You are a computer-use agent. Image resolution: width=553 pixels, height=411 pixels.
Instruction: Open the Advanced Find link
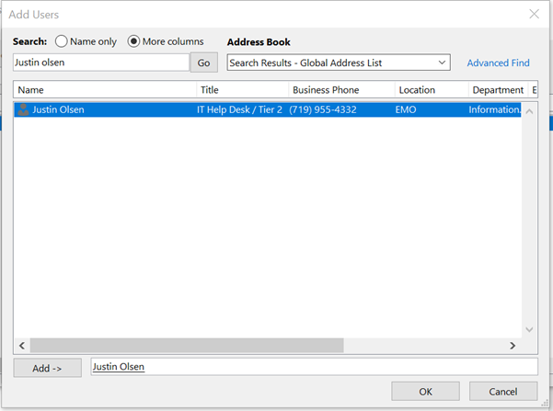click(498, 63)
